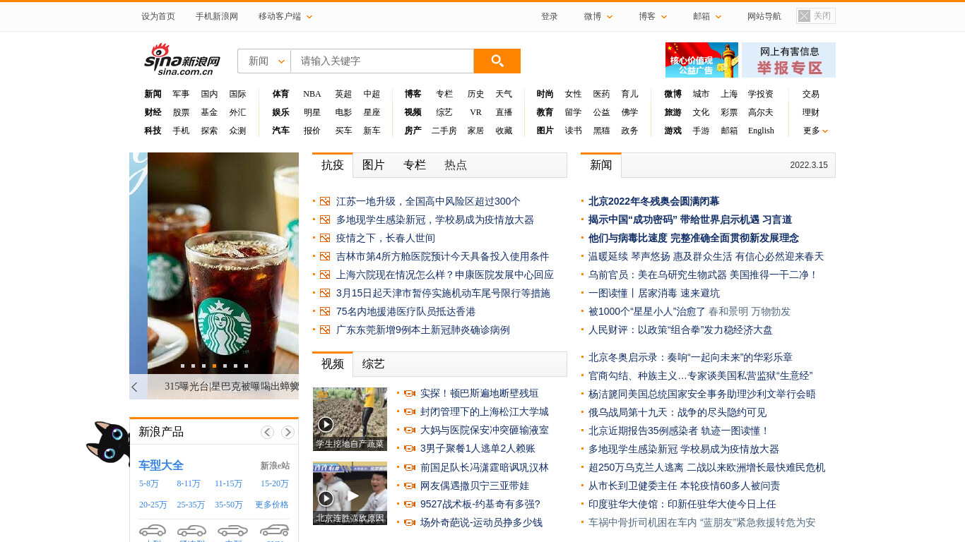
Task: Click the 车型大全 heading link
Action: (x=161, y=465)
